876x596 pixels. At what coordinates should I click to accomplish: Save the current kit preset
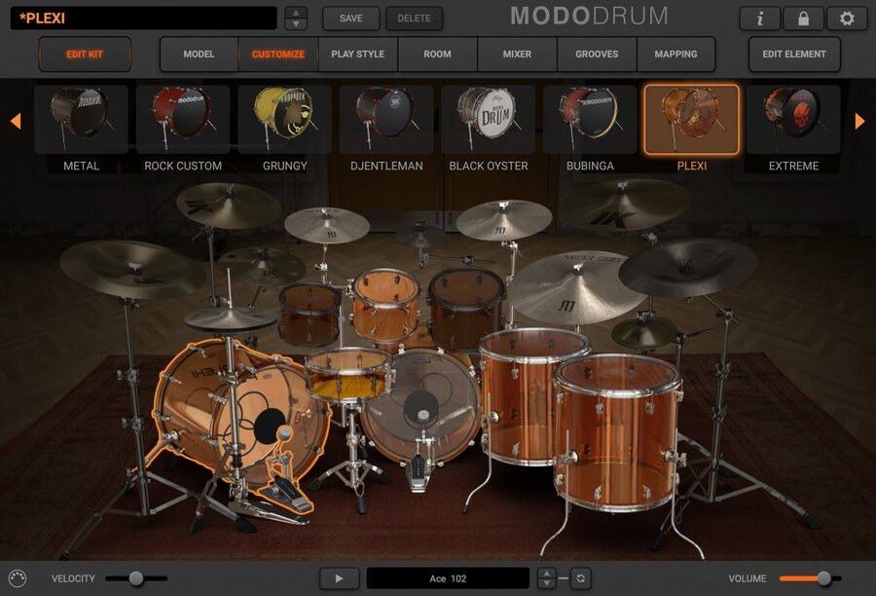coord(350,18)
